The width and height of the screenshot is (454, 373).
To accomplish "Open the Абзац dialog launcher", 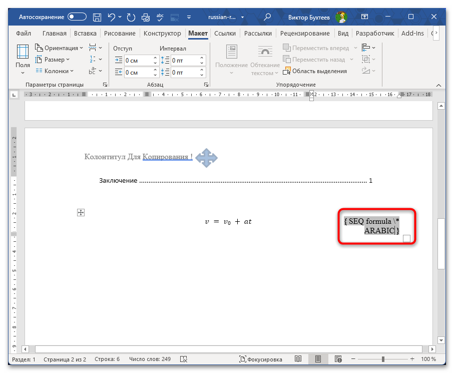I will click(x=206, y=85).
